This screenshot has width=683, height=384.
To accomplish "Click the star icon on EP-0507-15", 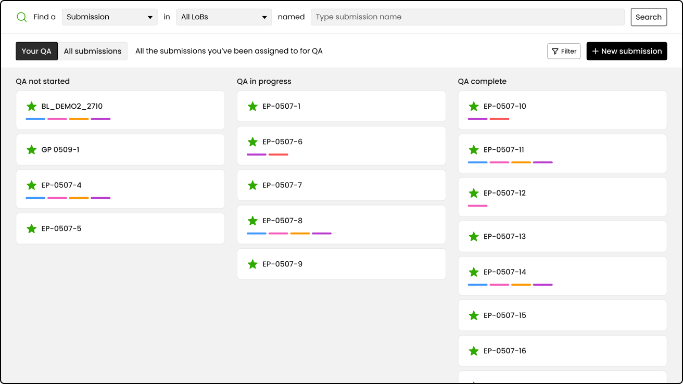I will (473, 315).
